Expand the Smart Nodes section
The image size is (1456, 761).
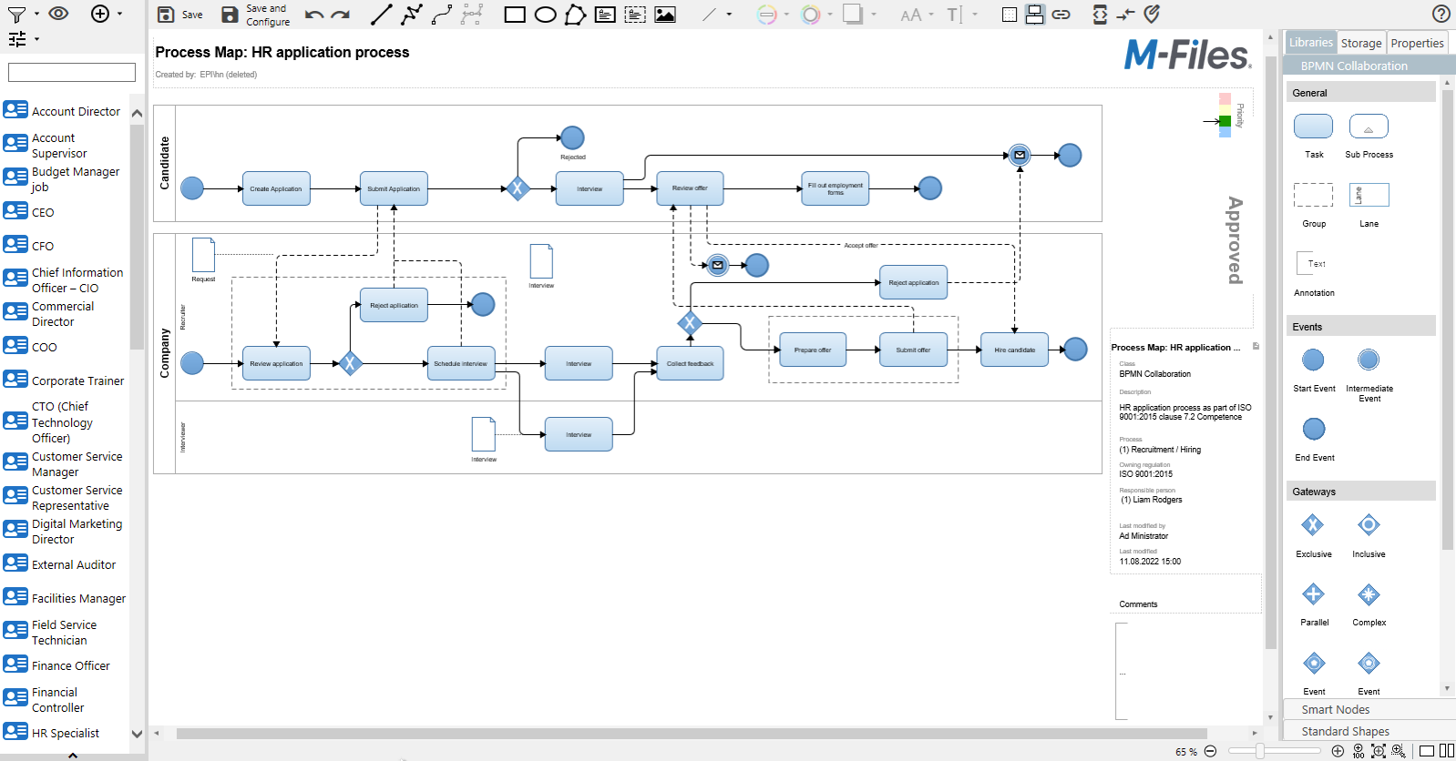point(1335,709)
